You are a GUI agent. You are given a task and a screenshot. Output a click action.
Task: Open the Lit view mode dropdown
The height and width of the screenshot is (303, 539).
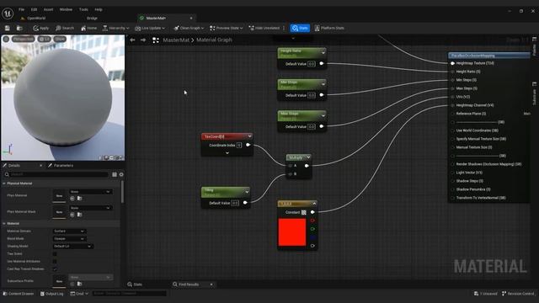click(45, 40)
